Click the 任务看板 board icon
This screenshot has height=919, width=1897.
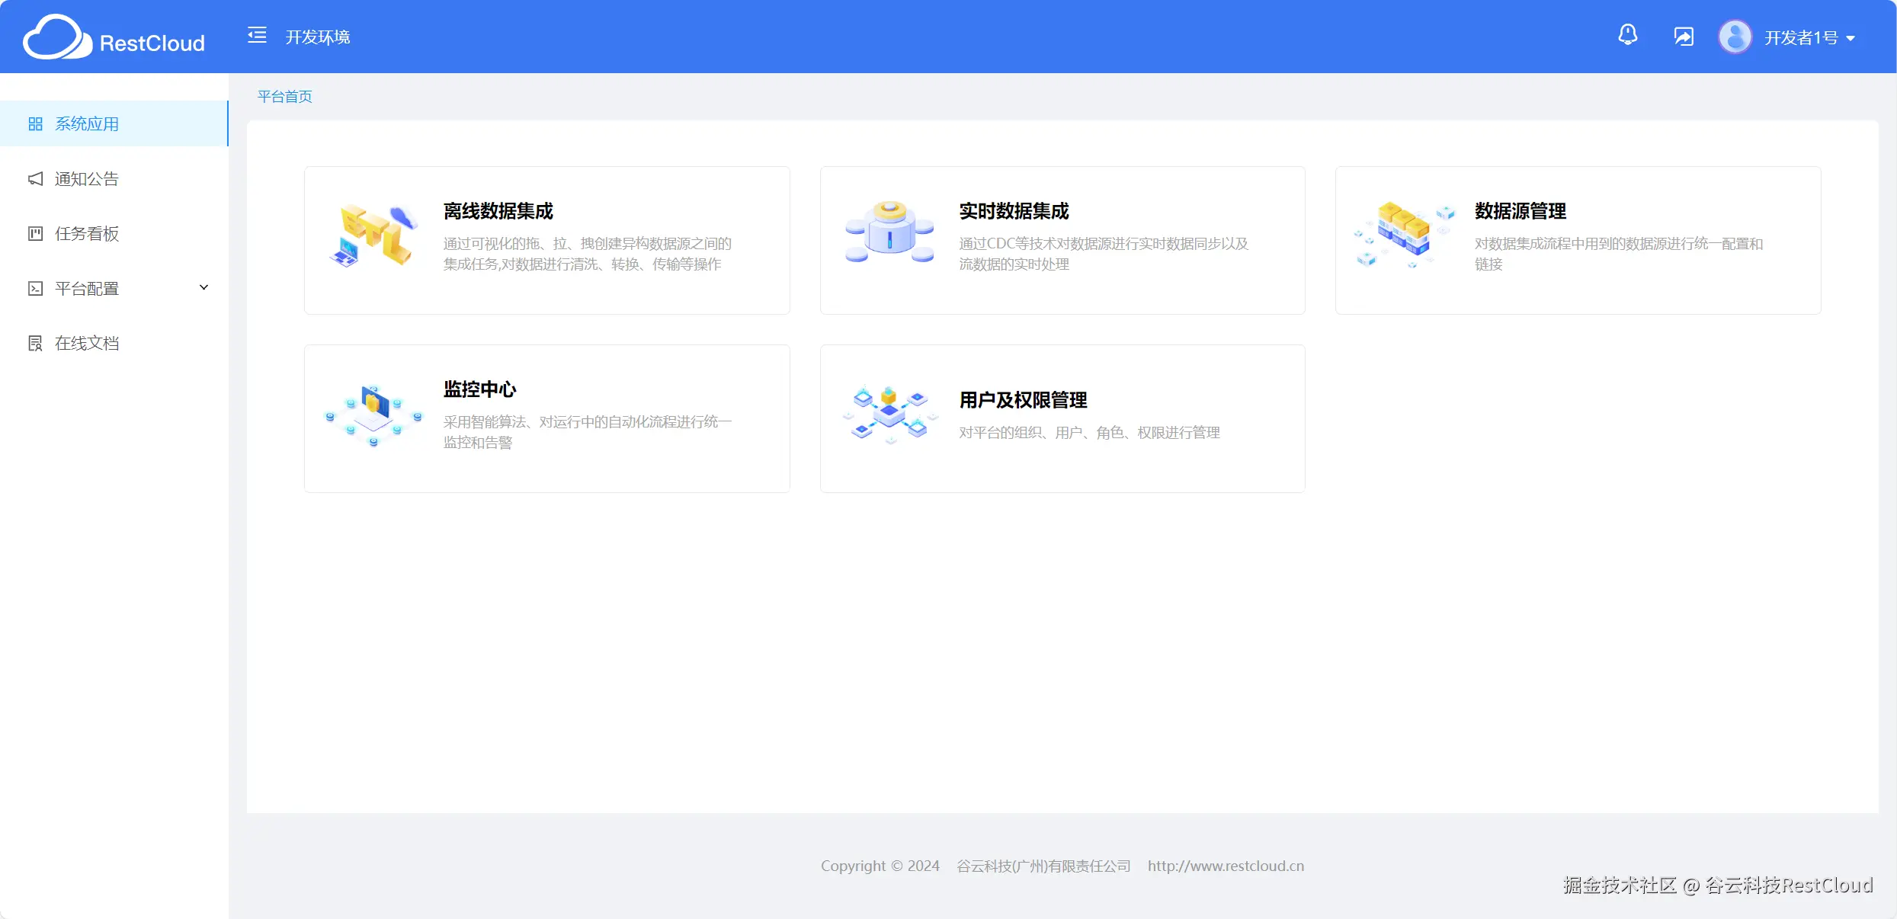click(x=35, y=233)
